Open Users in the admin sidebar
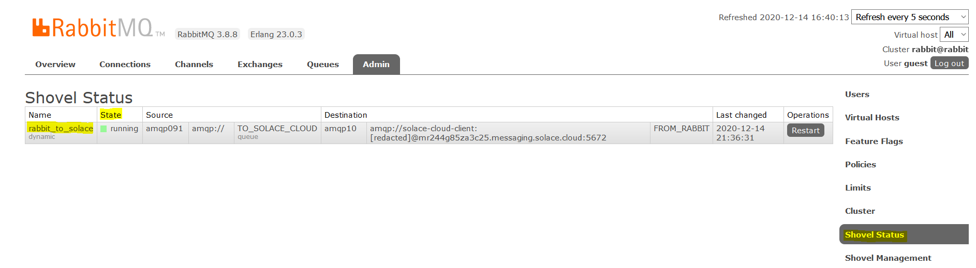Viewport: 976px width, 268px height. [x=857, y=94]
